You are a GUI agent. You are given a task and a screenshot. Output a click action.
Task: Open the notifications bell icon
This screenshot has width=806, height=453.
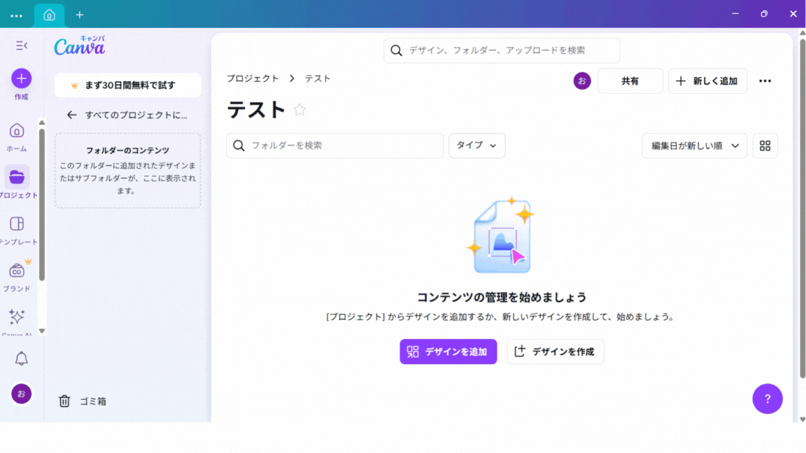point(22,359)
